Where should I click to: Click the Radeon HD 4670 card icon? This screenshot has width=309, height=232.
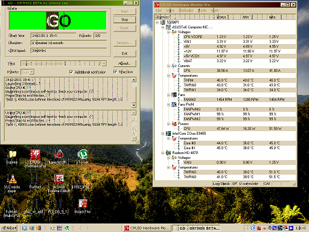(x=168, y=153)
